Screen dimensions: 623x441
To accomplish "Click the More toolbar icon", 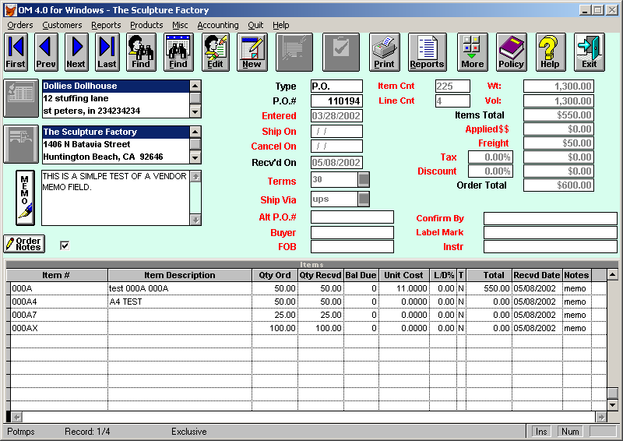I will tap(473, 52).
